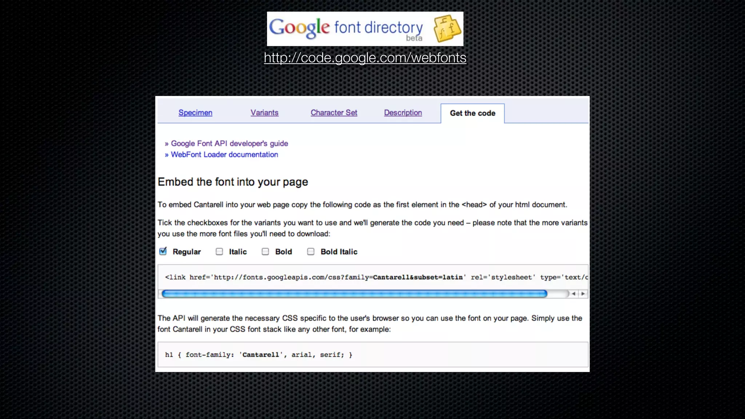Select the Get the code tab

(x=473, y=113)
